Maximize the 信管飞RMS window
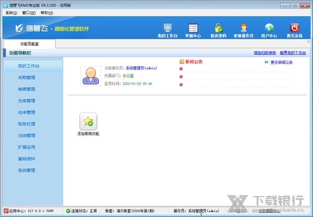Image resolution: width=313 pixels, height=217 pixels. click(x=295, y=6)
